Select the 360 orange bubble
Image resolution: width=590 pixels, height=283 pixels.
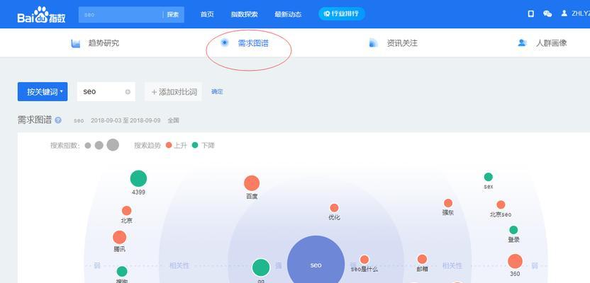515,261
